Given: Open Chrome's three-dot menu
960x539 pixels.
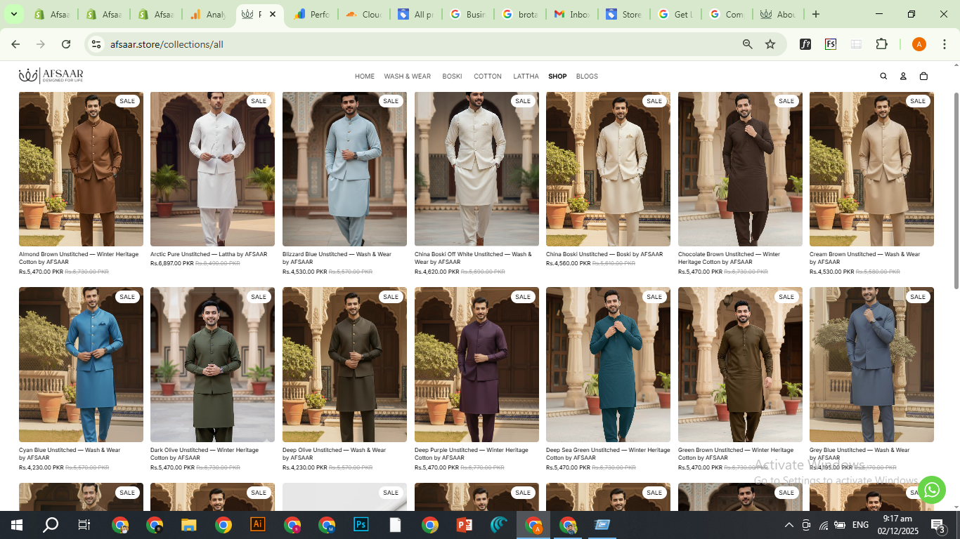Looking at the screenshot, I should pos(945,44).
